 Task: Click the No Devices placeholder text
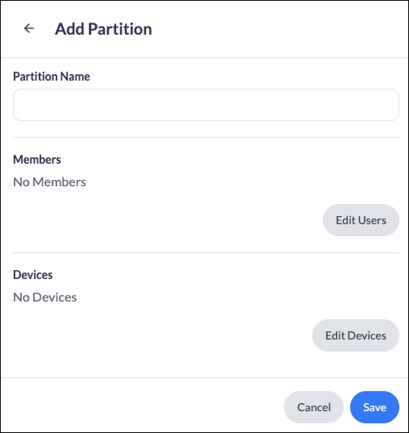(x=45, y=298)
